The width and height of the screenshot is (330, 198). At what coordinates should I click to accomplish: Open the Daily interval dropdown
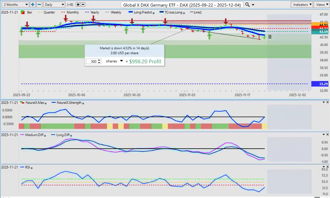[x=54, y=5]
